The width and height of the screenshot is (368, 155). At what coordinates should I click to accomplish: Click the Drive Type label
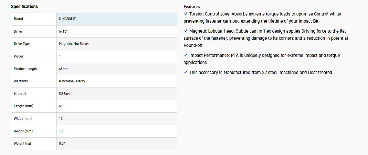[22, 44]
